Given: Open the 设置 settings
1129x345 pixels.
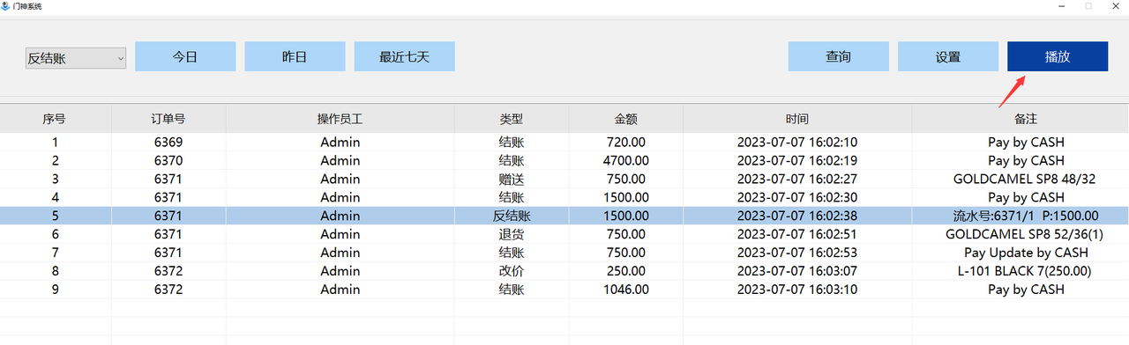Looking at the screenshot, I should click(948, 56).
